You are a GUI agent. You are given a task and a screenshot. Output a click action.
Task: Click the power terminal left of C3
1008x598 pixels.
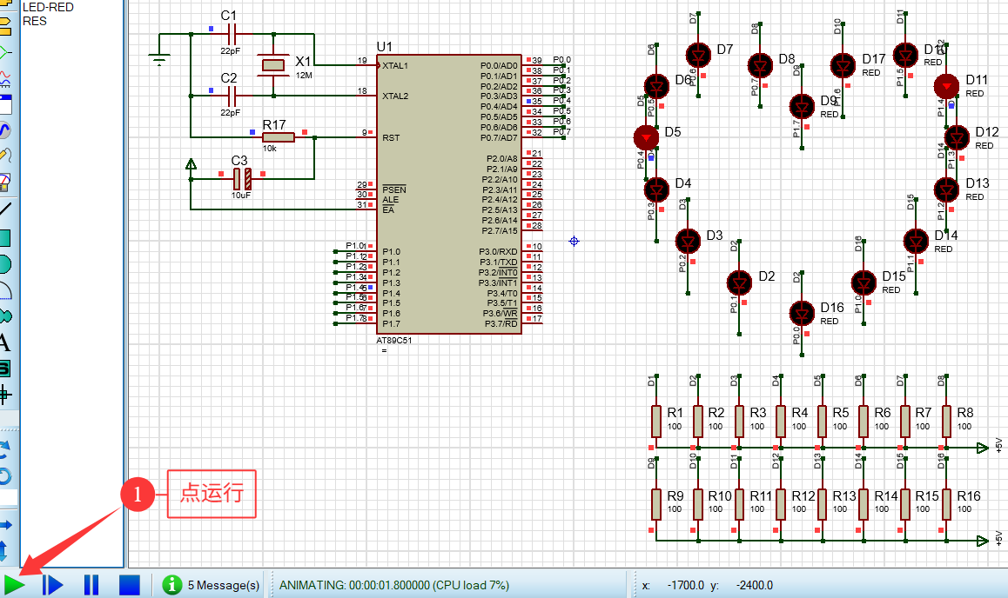(191, 164)
